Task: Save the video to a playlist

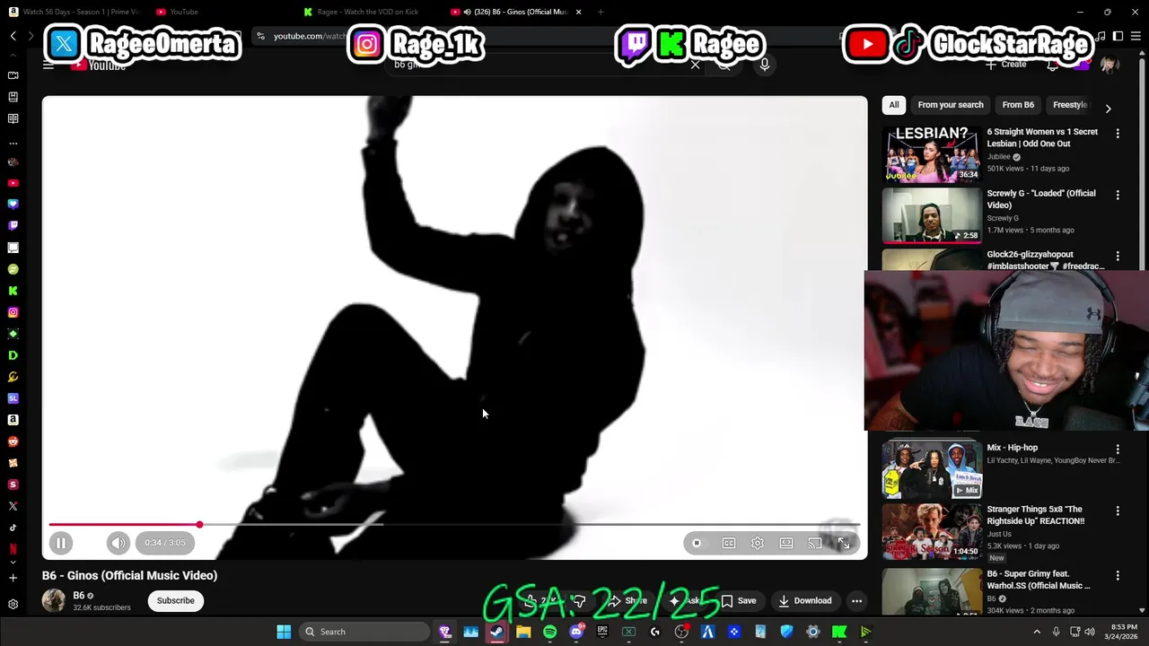Action: (x=739, y=600)
